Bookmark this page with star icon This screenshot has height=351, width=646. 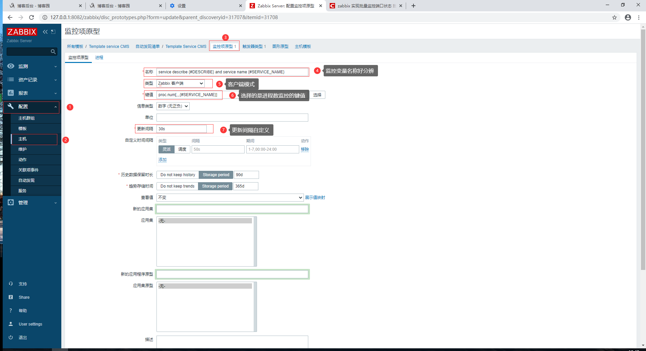coord(615,17)
